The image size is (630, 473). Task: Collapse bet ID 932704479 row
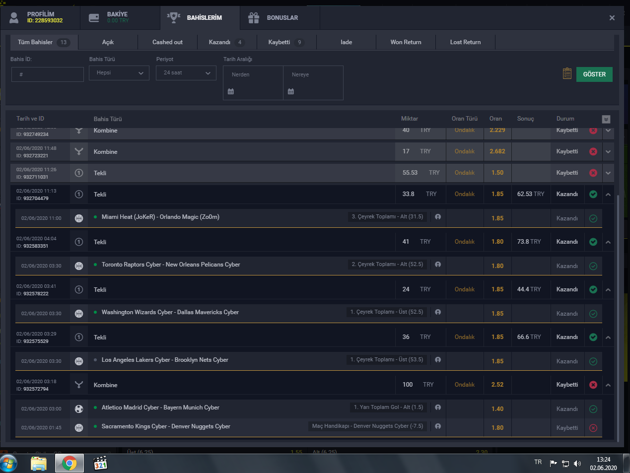coord(608,195)
